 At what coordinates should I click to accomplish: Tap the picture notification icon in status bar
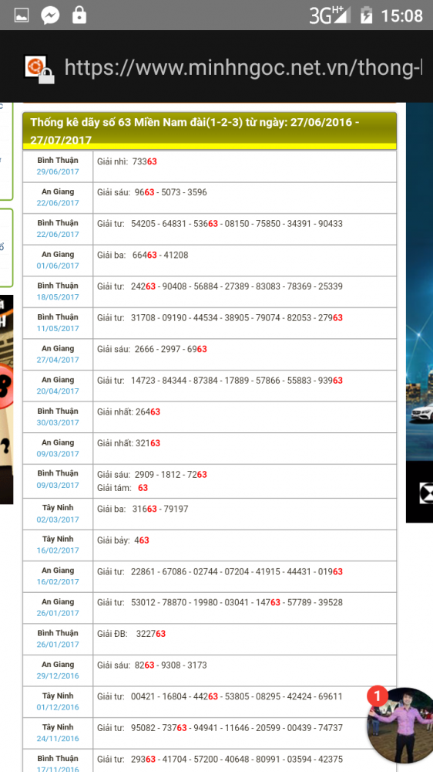21,15
